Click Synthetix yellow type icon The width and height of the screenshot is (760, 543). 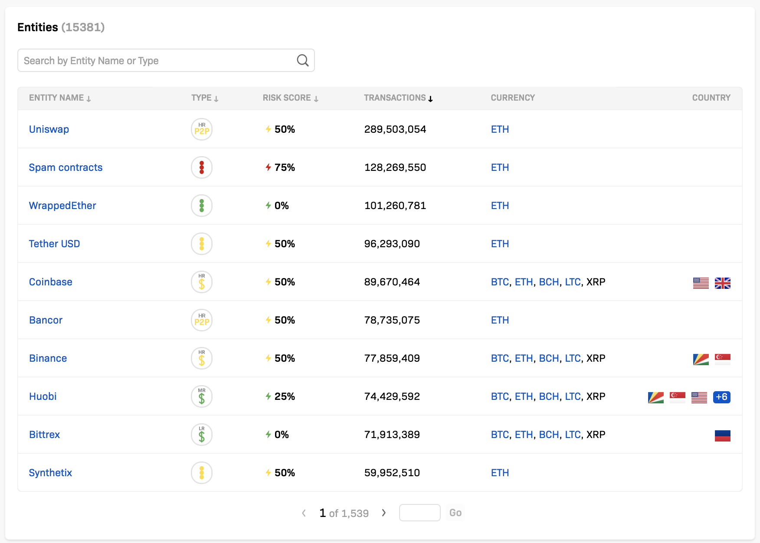tap(202, 473)
